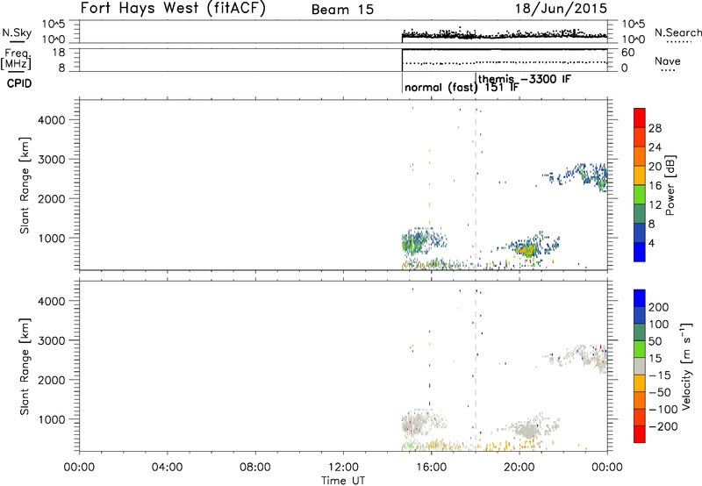Screen dimensions: 702x486
Task: Click the 'normal (fast) 151 IF' CPID text
Action: coord(462,87)
